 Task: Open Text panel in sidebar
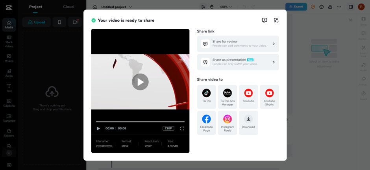(9, 88)
